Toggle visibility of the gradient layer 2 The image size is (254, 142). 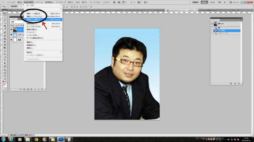point(11,35)
